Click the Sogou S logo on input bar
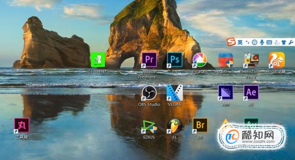The image size is (295, 160). click(231, 42)
